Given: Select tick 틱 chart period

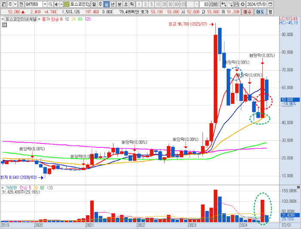Looking at the screenshot, I should click(x=132, y=4).
